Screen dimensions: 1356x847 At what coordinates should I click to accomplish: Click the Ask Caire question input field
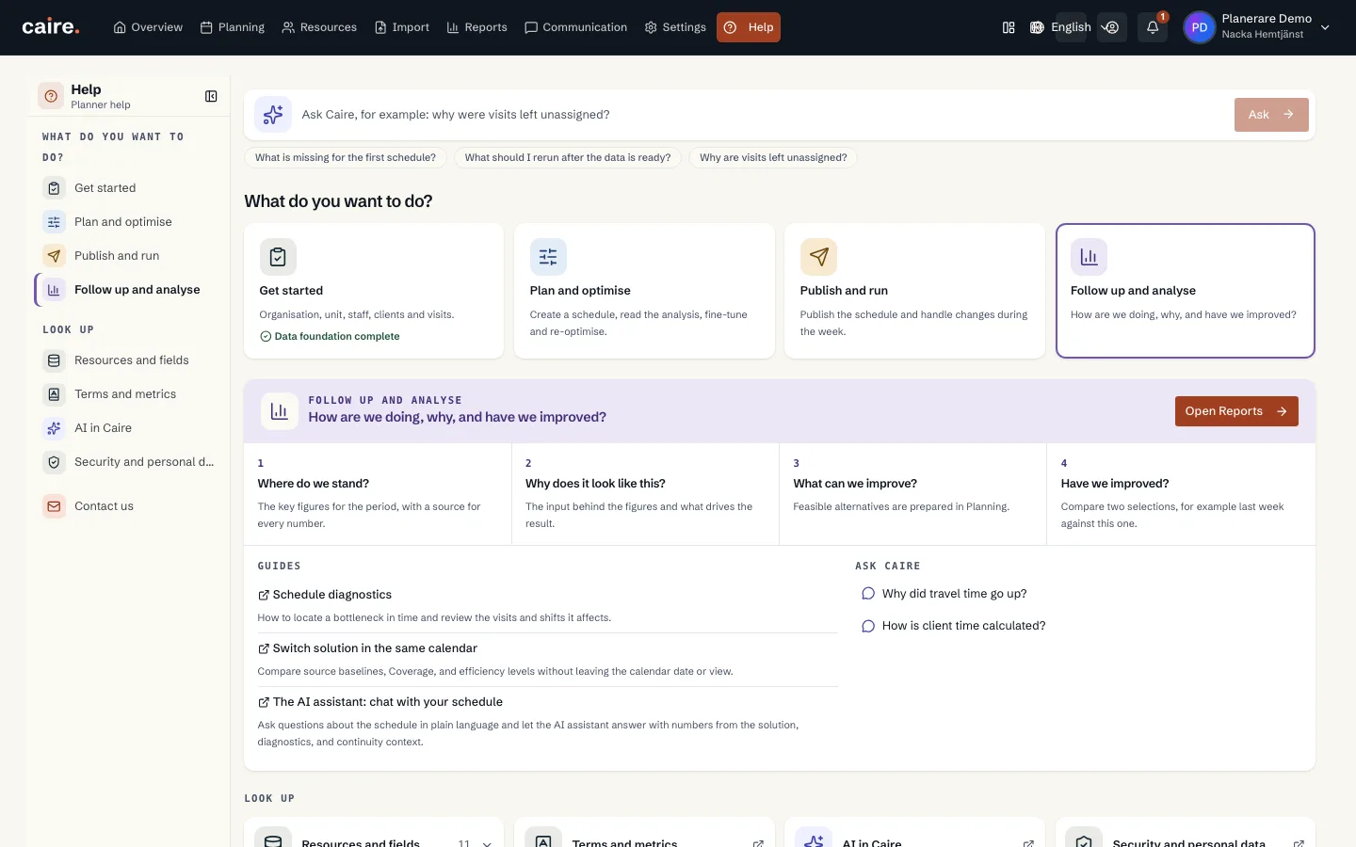coord(763,115)
